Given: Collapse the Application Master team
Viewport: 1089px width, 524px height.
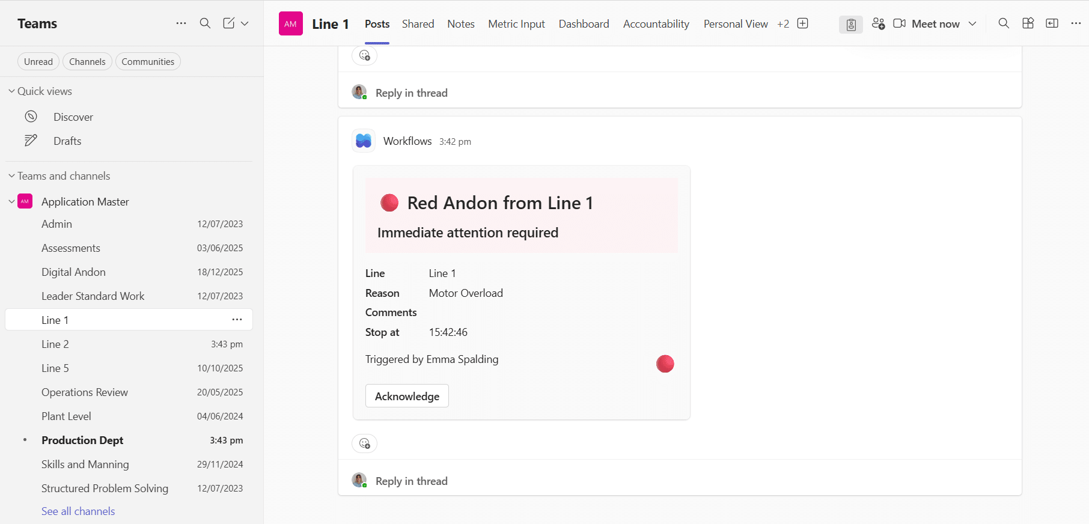Looking at the screenshot, I should click(11, 202).
